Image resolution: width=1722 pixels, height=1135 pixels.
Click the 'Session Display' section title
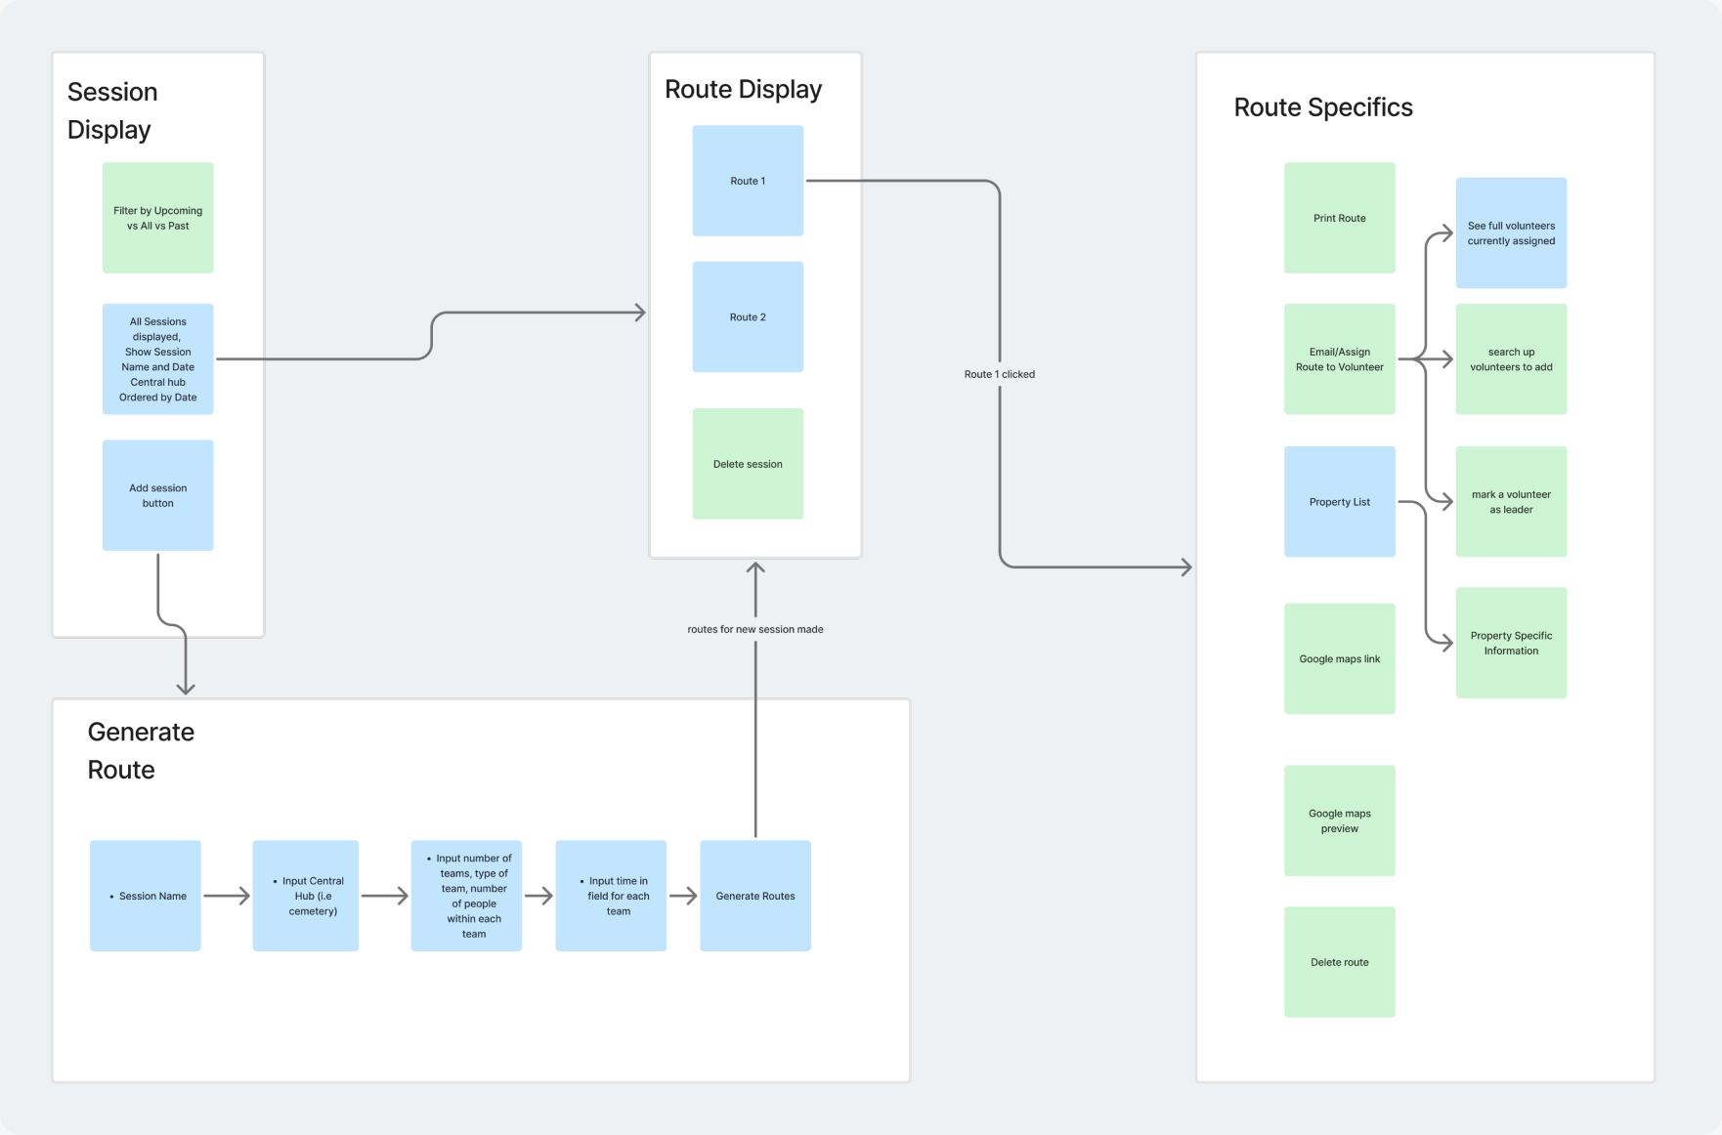pos(112,110)
